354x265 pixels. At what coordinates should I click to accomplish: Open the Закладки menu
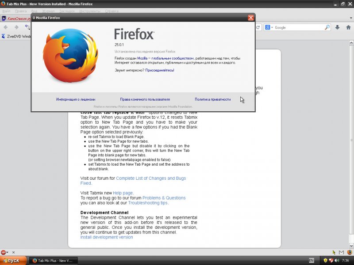67,11
